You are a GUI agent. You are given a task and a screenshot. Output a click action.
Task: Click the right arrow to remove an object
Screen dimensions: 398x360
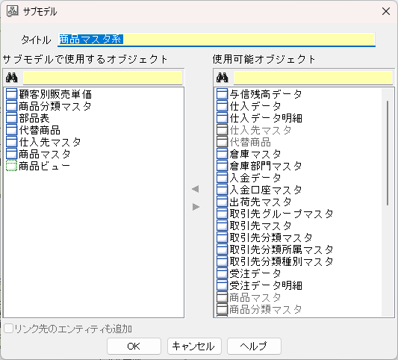[196, 207]
